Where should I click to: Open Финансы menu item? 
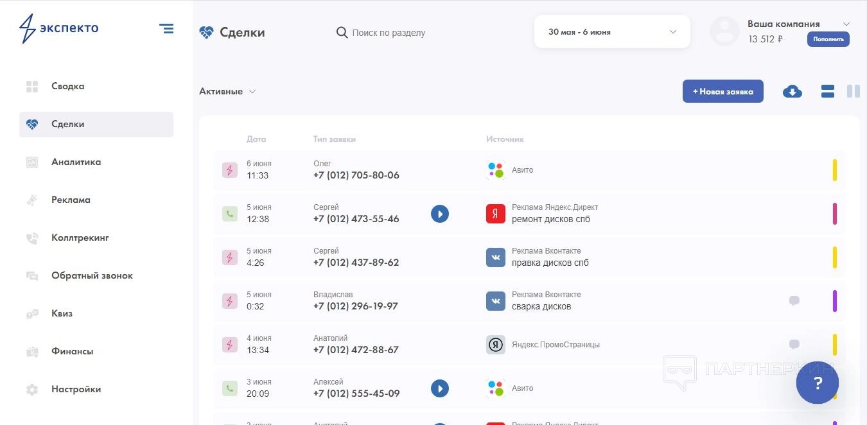(x=96, y=352)
